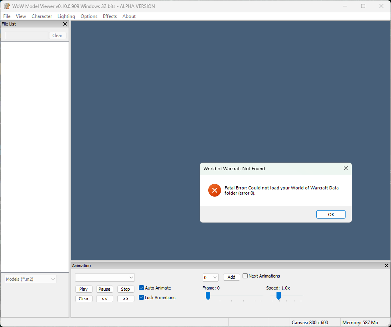This screenshot has width=391, height=327.
Task: Open the Models (*.m2) file type dropdown
Action: click(31, 279)
